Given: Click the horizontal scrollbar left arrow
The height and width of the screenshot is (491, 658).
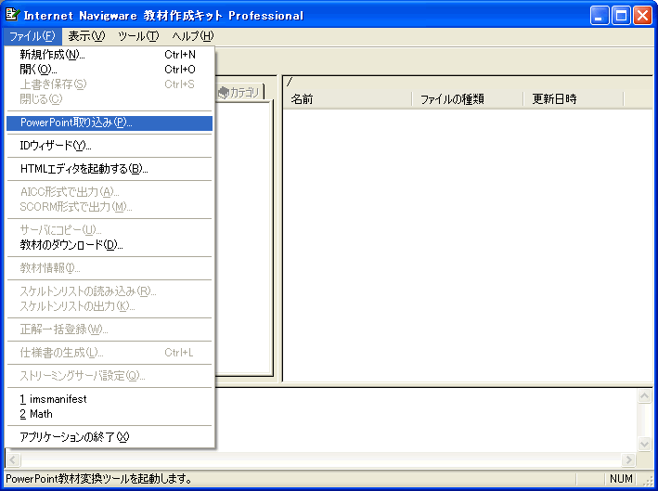Looking at the screenshot, I should point(13,459).
